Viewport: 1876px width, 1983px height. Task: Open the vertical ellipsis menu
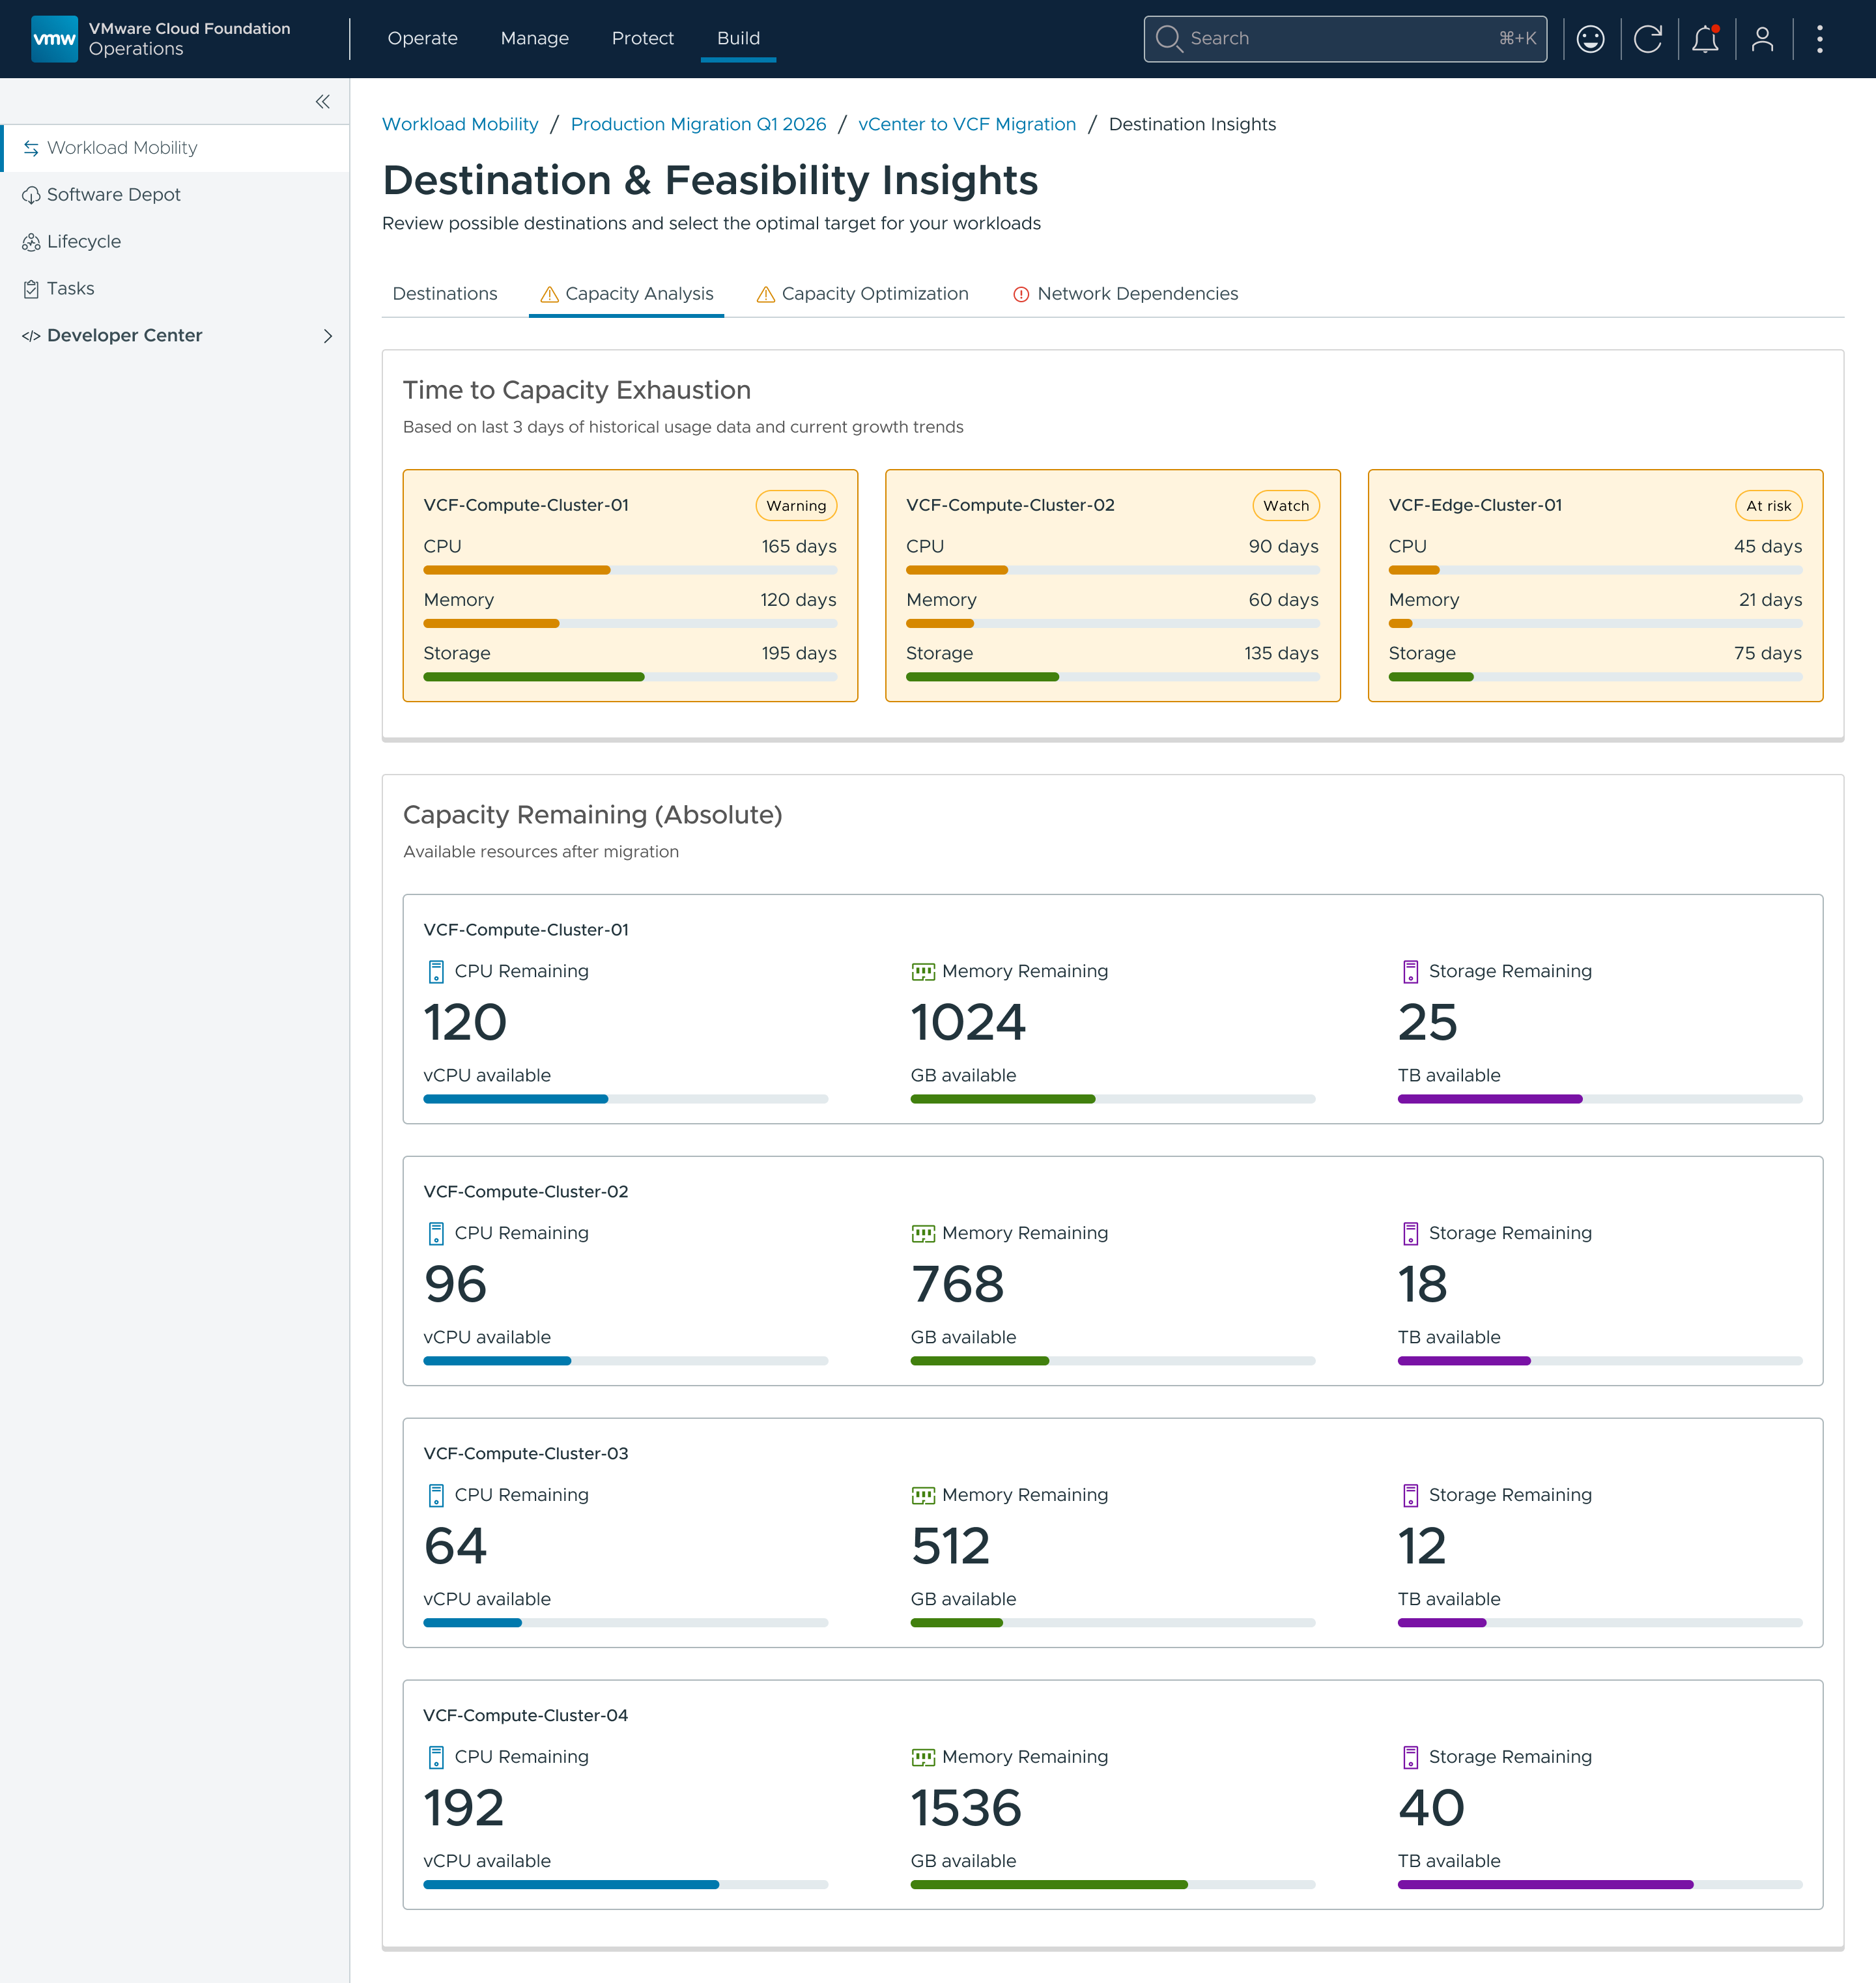(x=1819, y=39)
